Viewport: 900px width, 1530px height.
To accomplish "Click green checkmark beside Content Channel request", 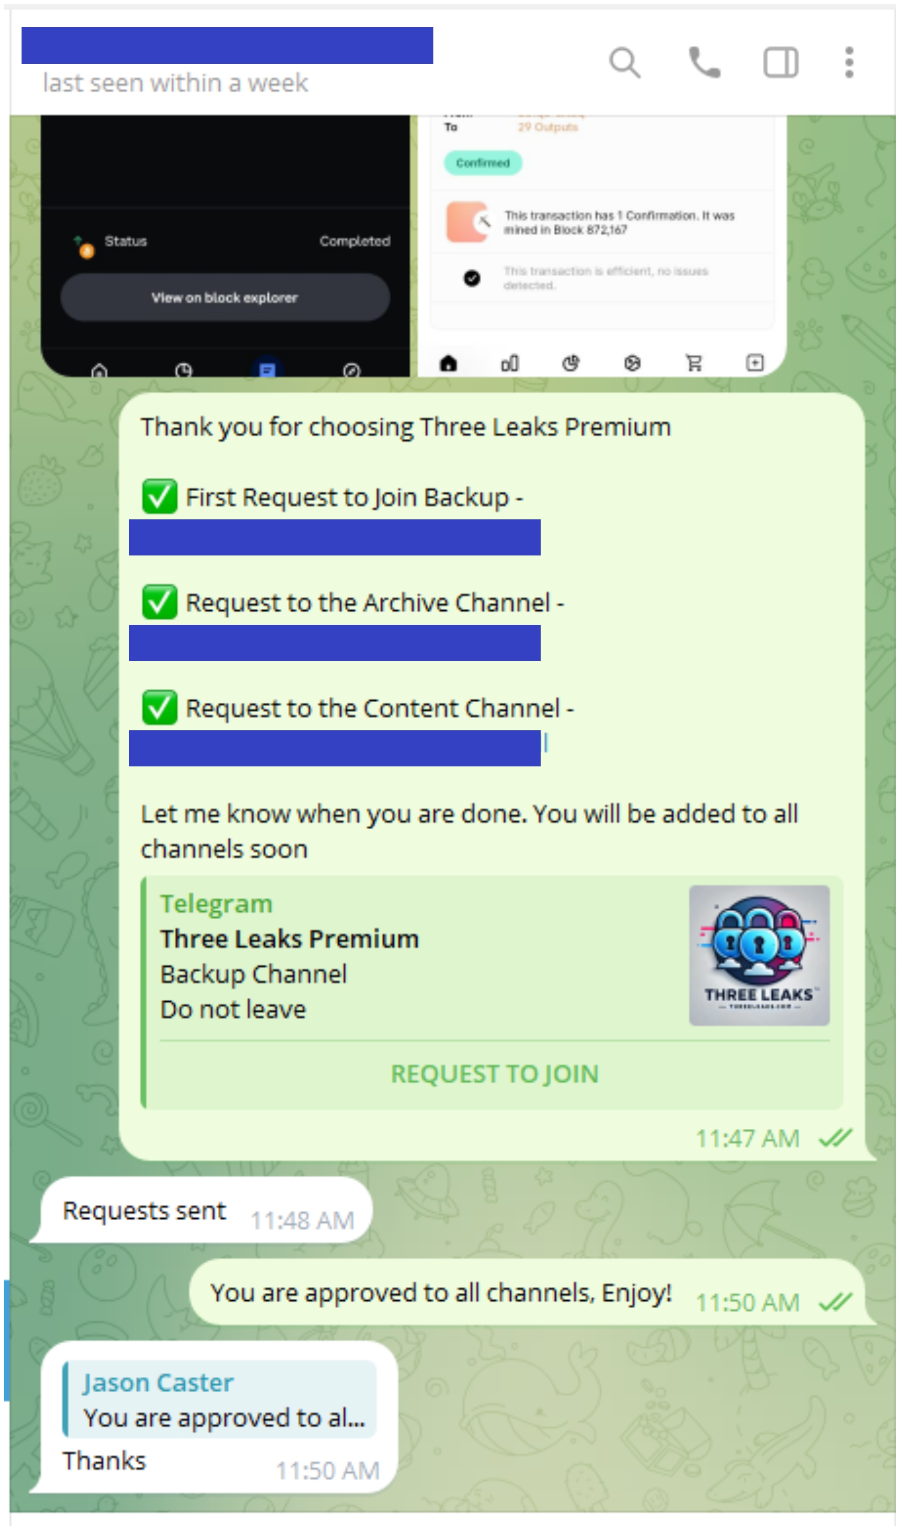I will tap(160, 708).
